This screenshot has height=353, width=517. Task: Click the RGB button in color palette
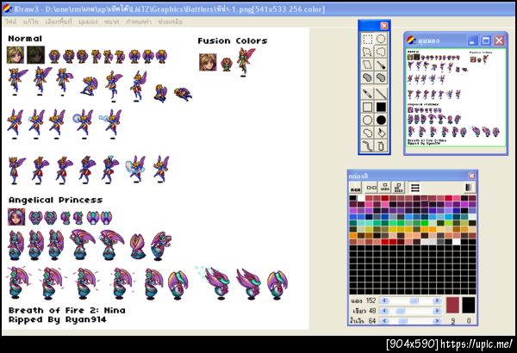click(355, 188)
